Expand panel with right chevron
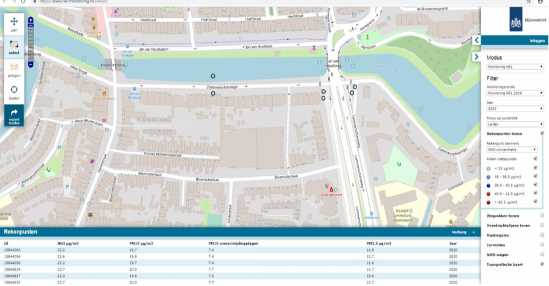 point(477,57)
